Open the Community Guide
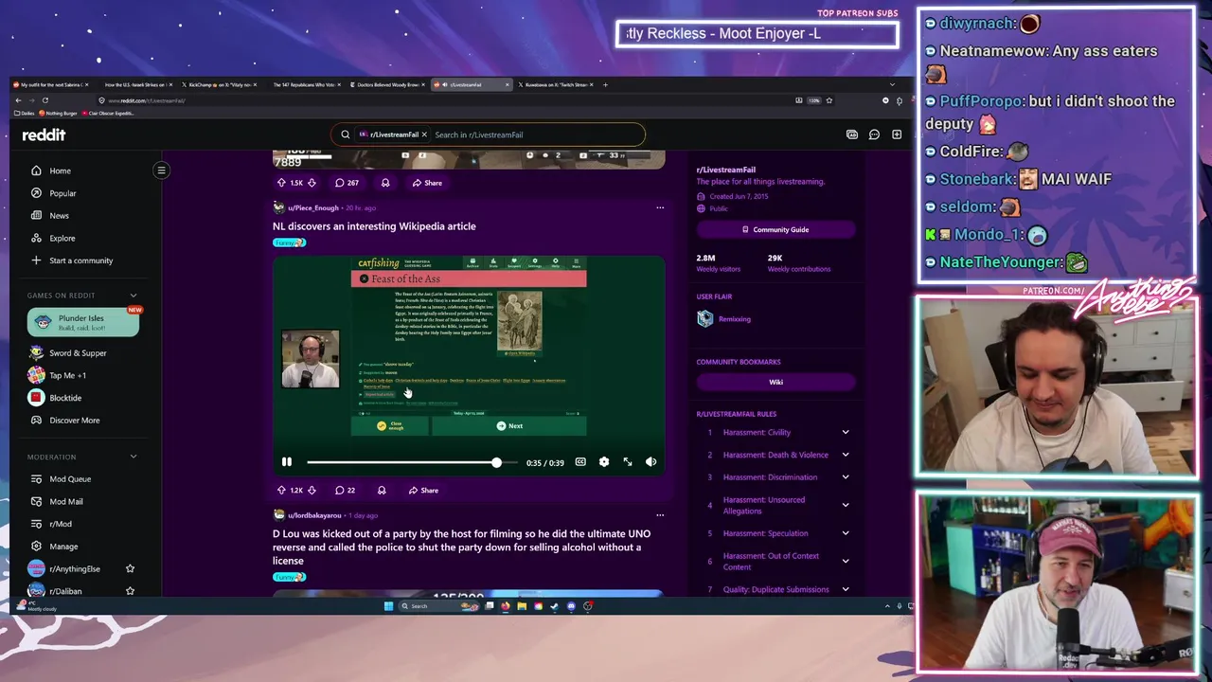 (x=775, y=229)
